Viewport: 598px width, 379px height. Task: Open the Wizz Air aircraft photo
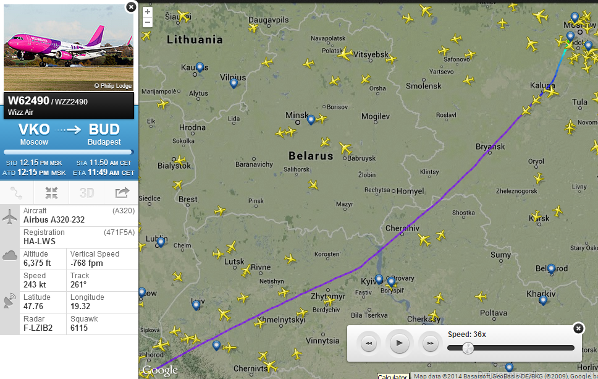pyautogui.click(x=69, y=48)
